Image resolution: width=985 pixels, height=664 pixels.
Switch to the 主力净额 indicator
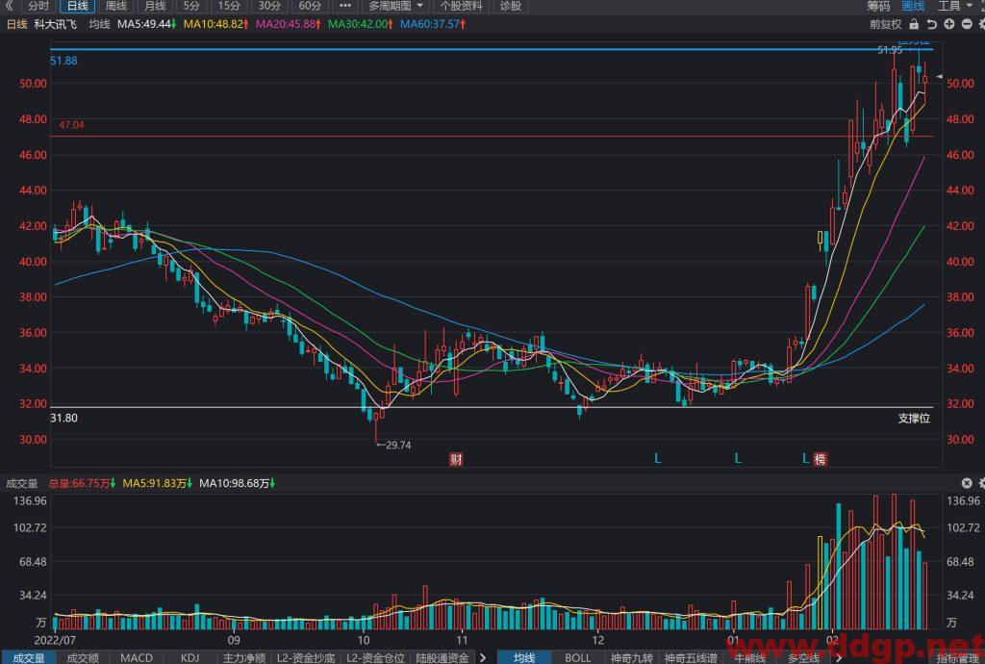tap(243, 657)
